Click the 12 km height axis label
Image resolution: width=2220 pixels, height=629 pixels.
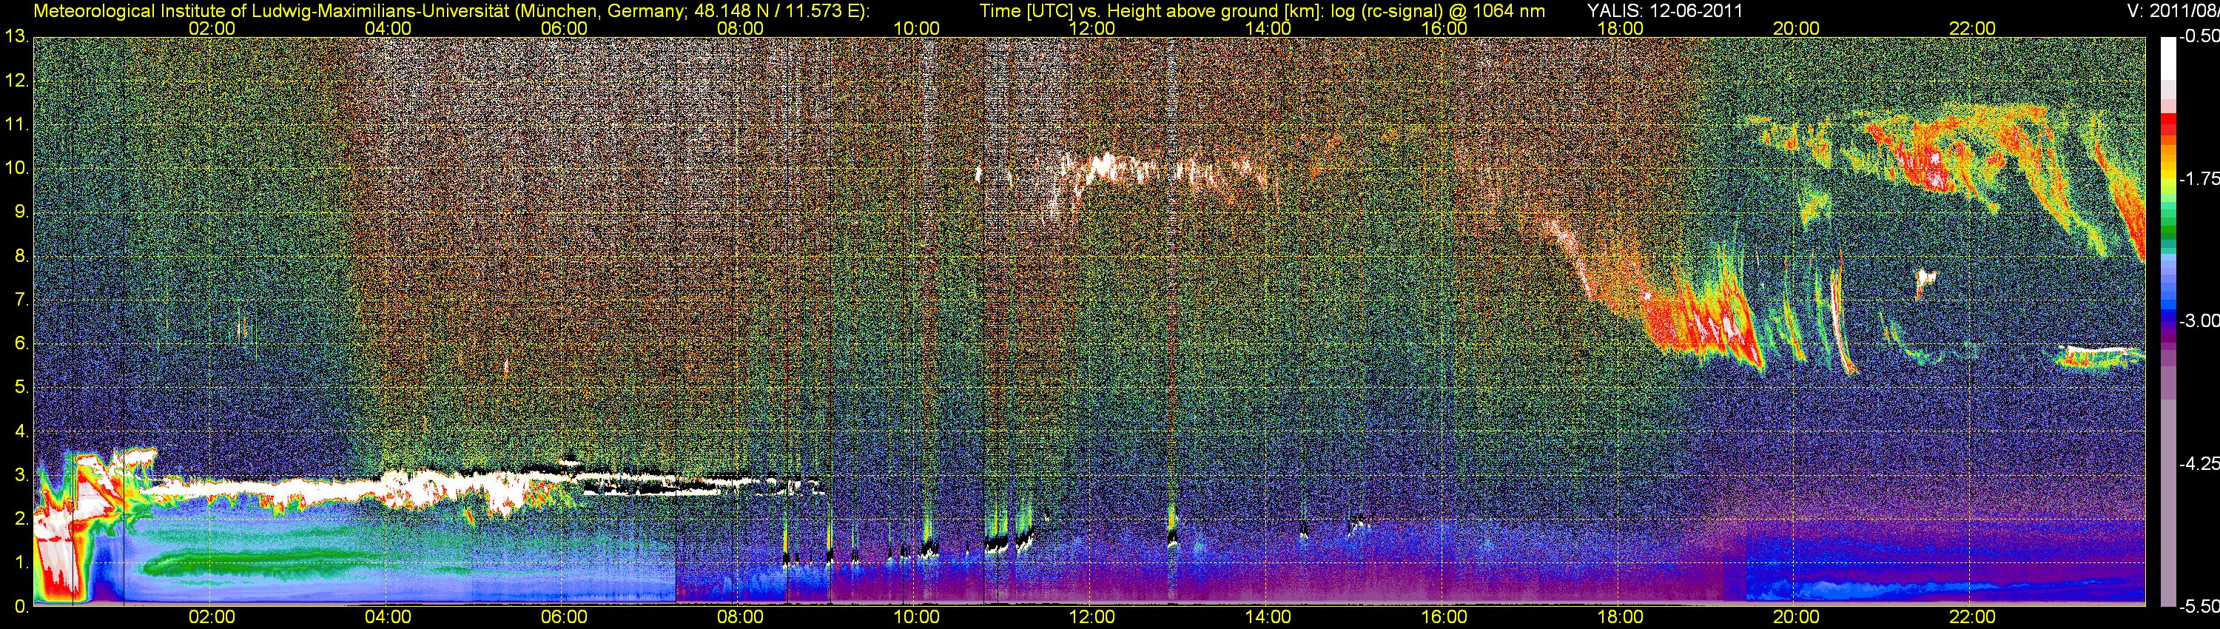[16, 81]
